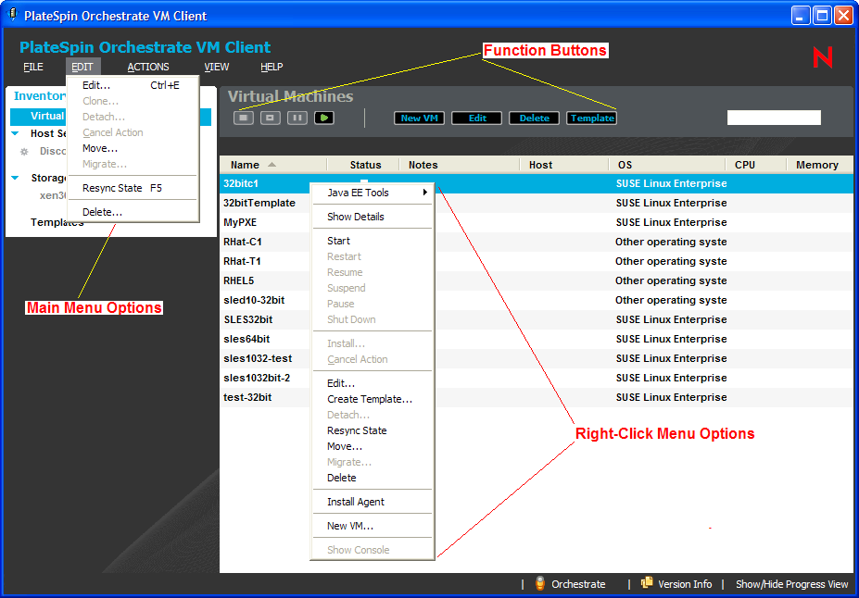859x598 pixels.
Task: Select Templates in Inventory tree
Action: (57, 222)
